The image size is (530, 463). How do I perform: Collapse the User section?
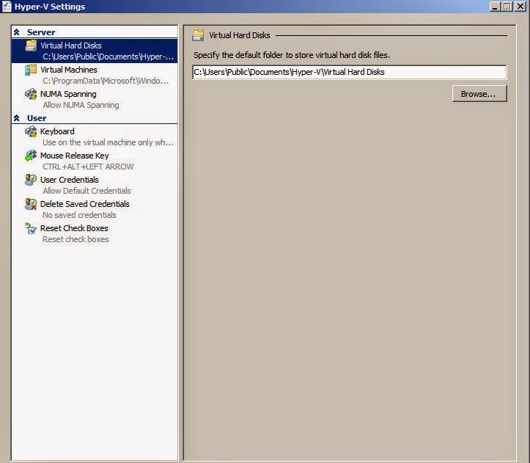(x=17, y=118)
